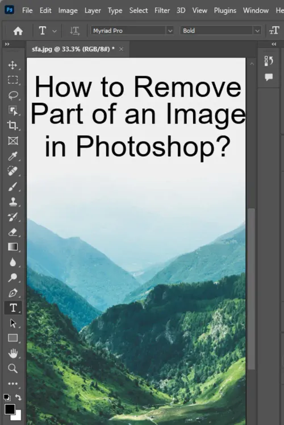Open the Select menu
The height and width of the screenshot is (425, 284).
[x=139, y=10]
